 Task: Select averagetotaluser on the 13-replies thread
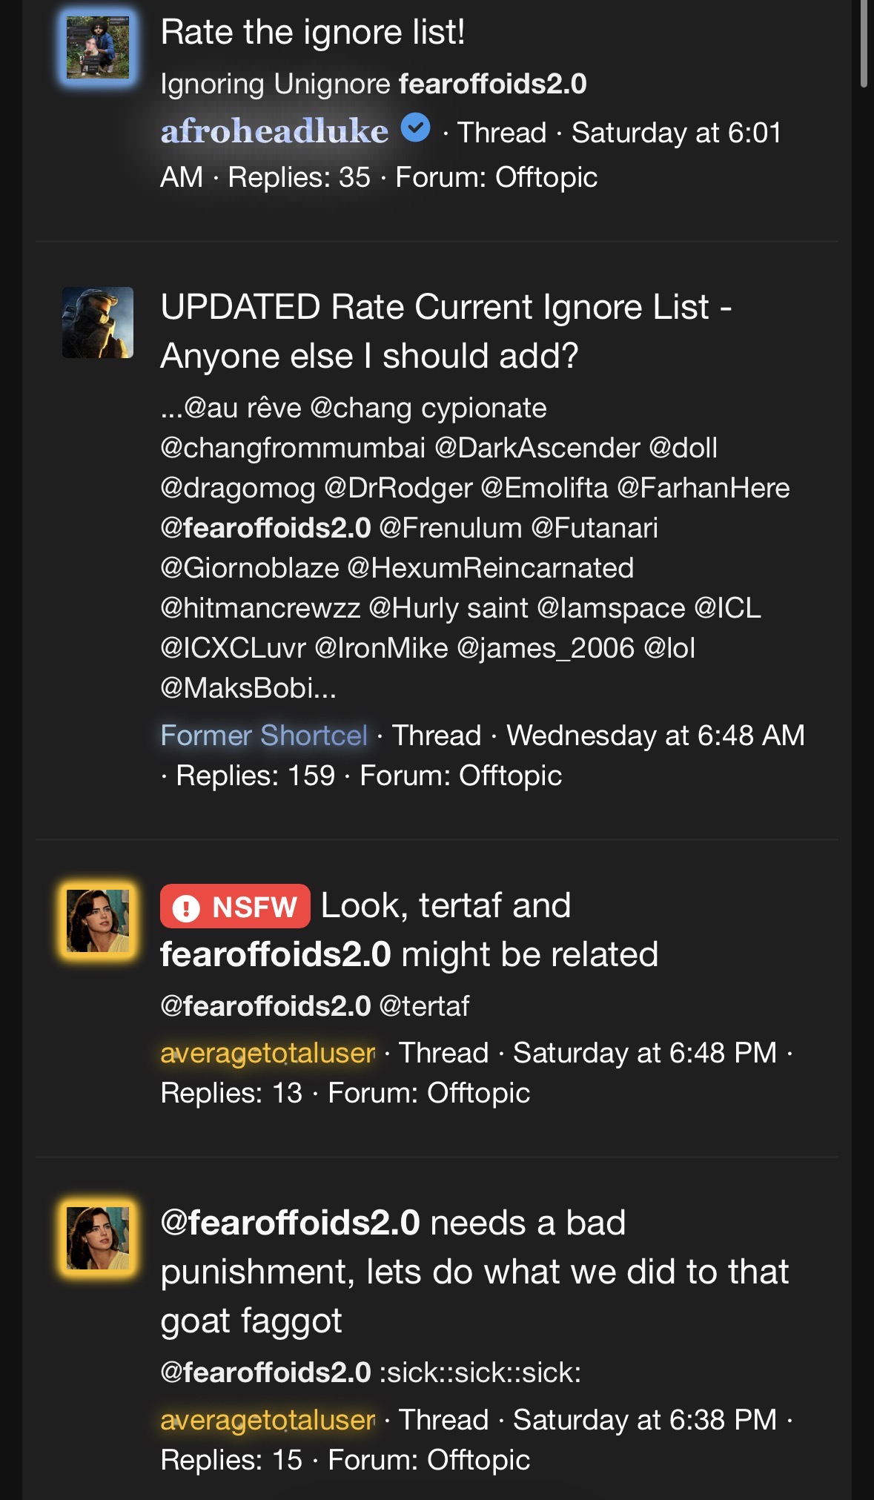pyautogui.click(x=268, y=1053)
